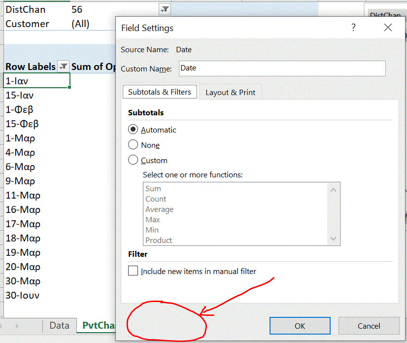Viewport: 407px width, 343px height.
Task: Switch to the Layout & Print tab
Action: [x=230, y=92]
